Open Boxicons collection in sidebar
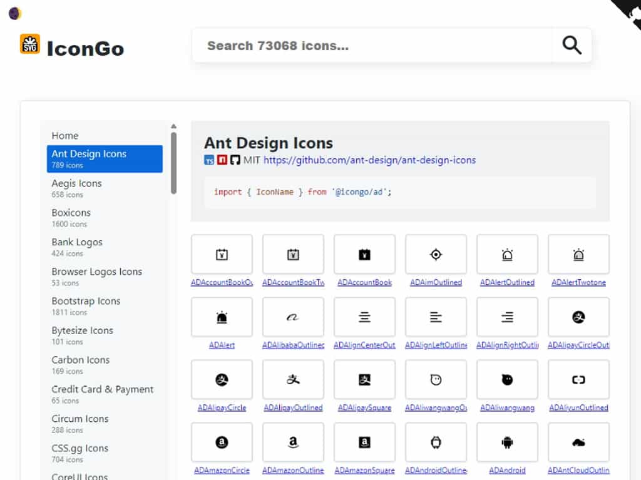This screenshot has width=641, height=480. [x=105, y=218]
